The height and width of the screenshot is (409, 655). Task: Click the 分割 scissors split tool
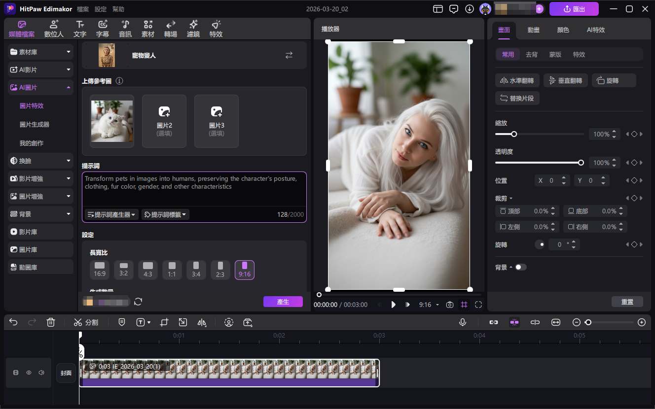pos(86,322)
